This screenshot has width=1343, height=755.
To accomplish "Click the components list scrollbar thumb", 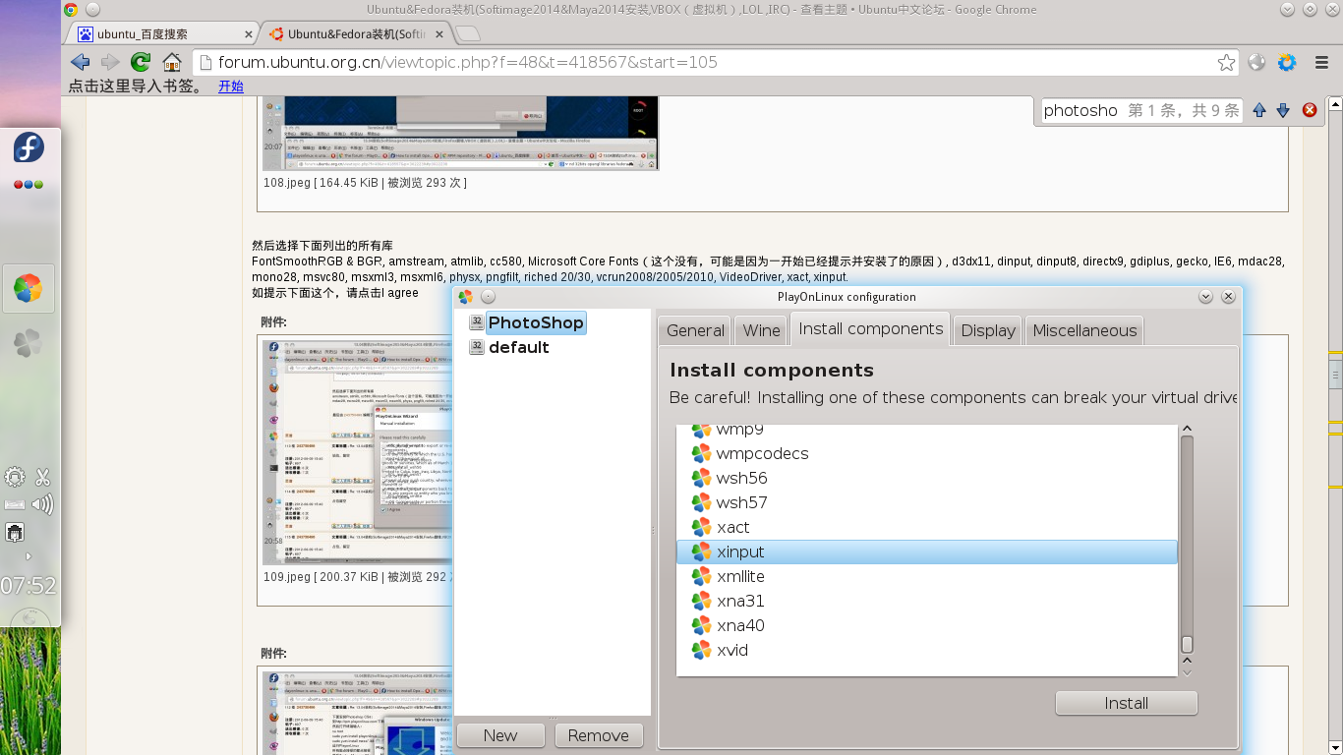I will [1187, 645].
